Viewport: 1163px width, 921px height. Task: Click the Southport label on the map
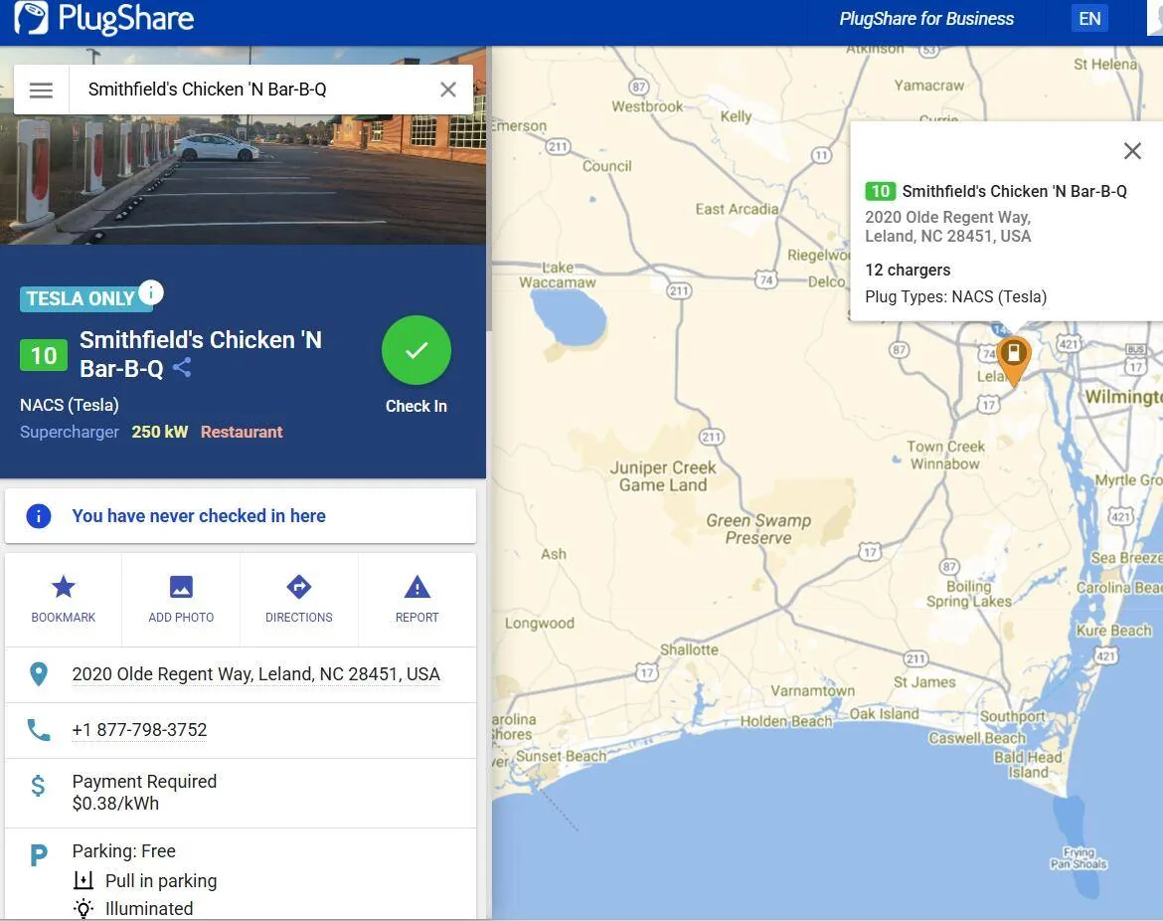[x=1013, y=716]
